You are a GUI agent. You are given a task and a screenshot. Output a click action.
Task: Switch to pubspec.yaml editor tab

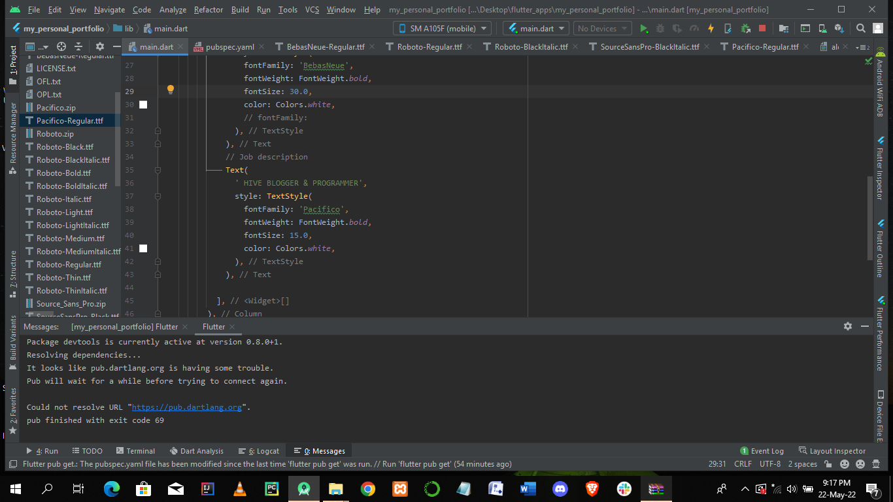[229, 47]
